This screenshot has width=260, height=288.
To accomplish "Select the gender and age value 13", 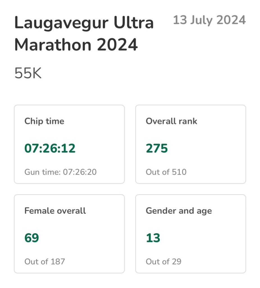I will [x=153, y=238].
